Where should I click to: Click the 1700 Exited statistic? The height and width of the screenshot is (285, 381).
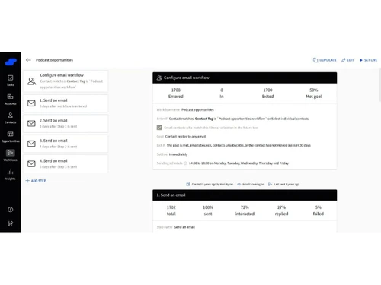click(267, 93)
